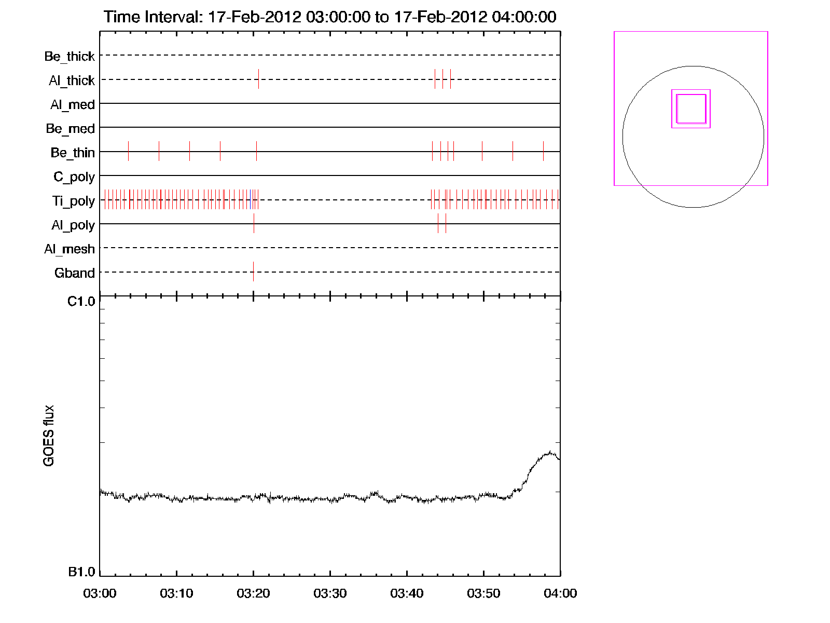Click the C1.0 flux level label
This screenshot has width=830, height=623.
[x=81, y=302]
